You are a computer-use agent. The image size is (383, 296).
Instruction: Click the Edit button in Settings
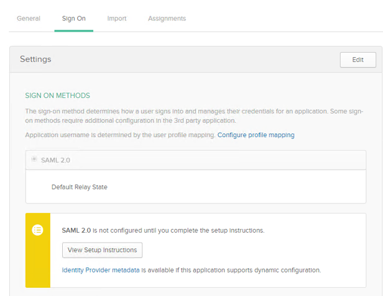click(358, 60)
